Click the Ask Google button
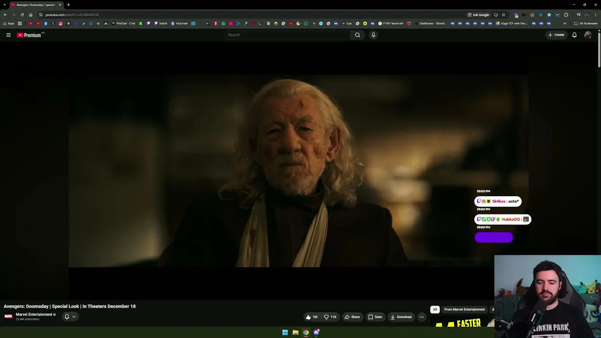 [478, 15]
